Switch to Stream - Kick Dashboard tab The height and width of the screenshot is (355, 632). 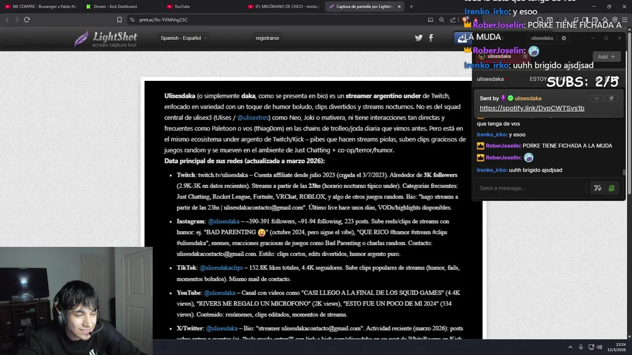121,6
